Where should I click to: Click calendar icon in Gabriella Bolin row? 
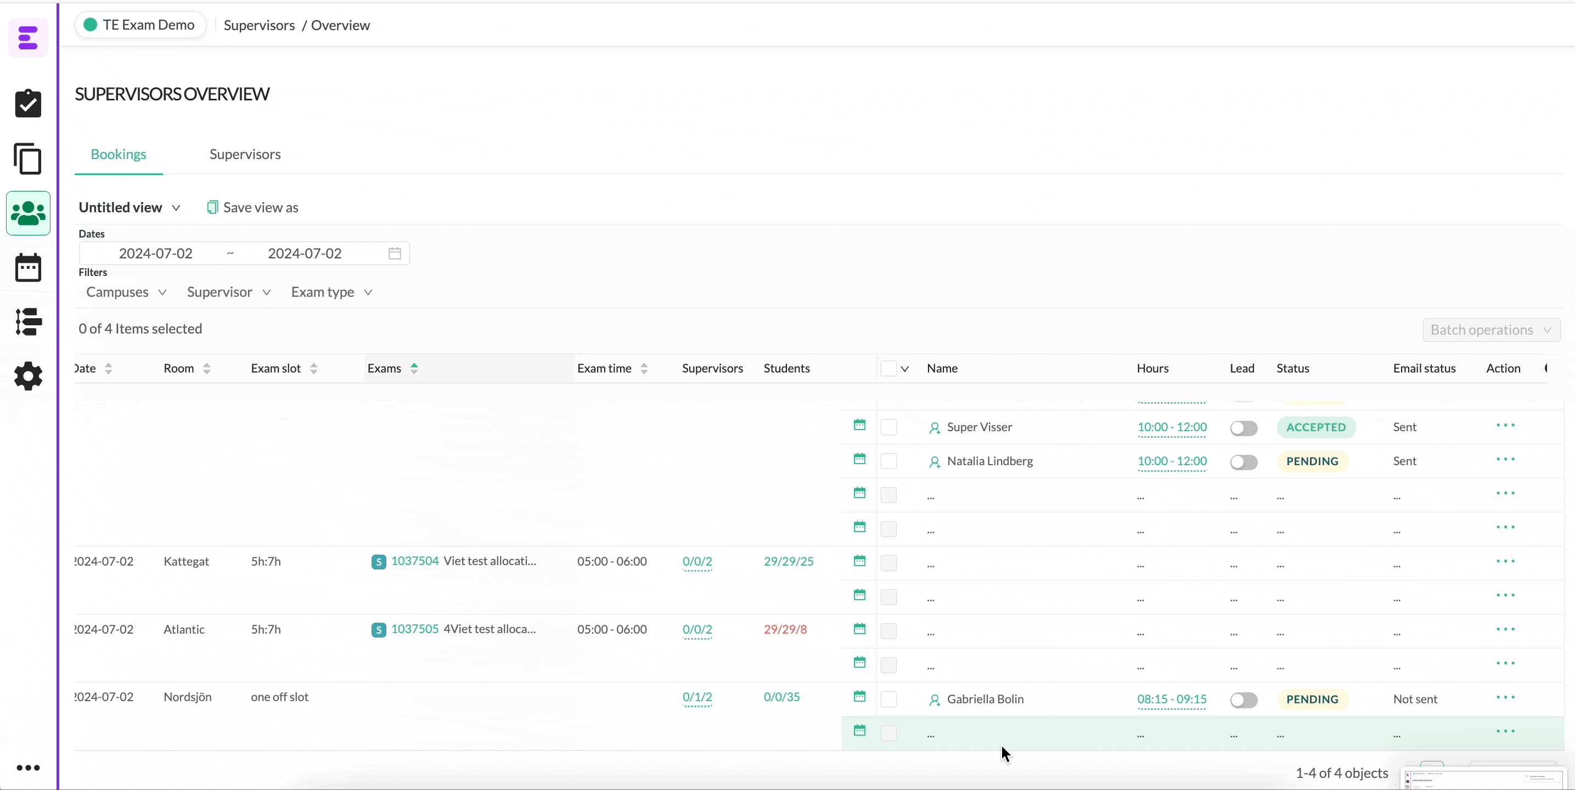tap(859, 696)
